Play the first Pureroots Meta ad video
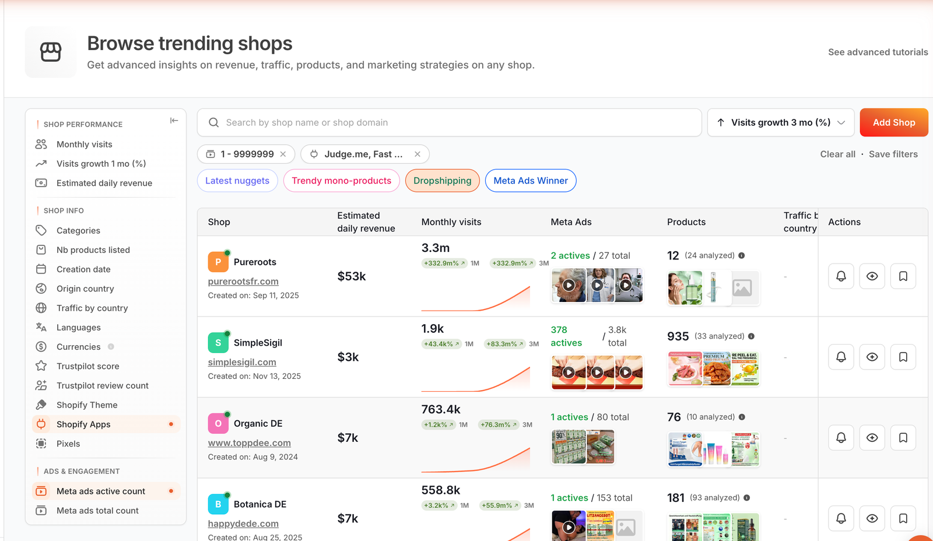The height and width of the screenshot is (541, 933). [569, 285]
